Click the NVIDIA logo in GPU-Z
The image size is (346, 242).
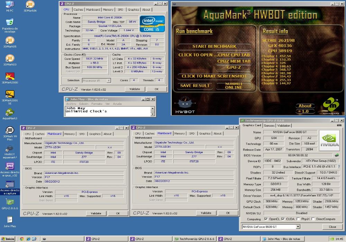329,140
